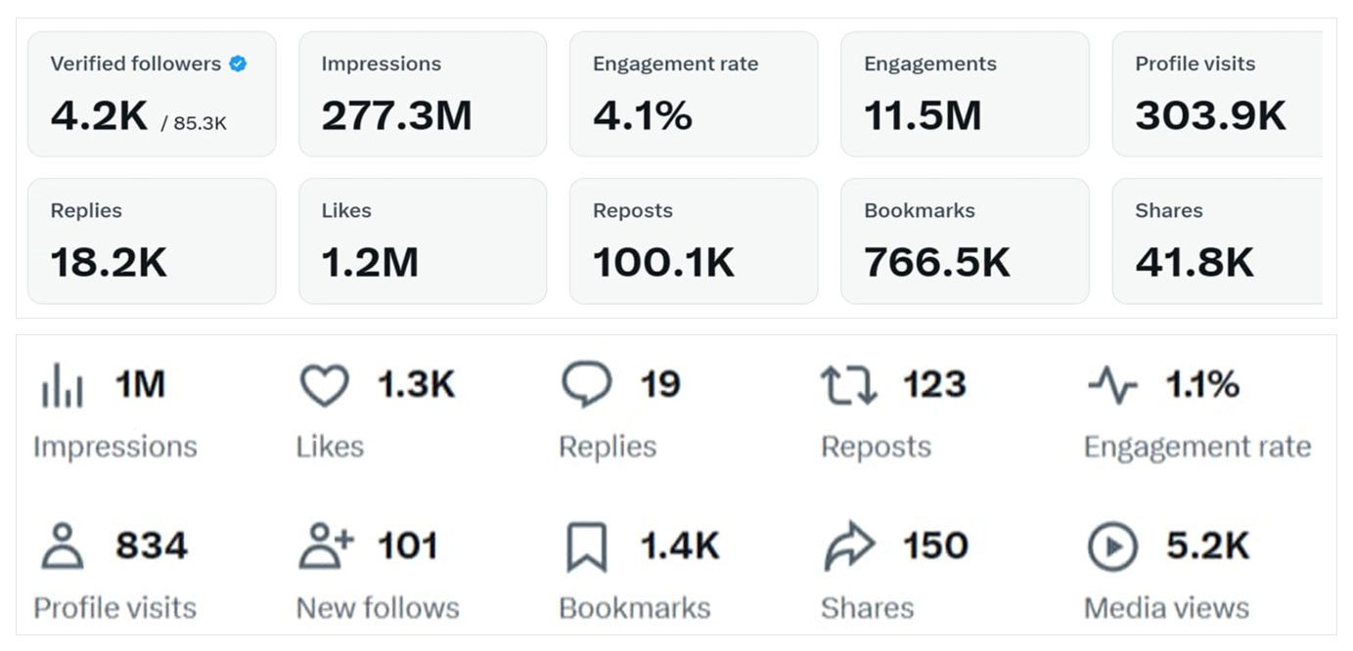Click the Replies speech bubble icon

[x=587, y=384]
